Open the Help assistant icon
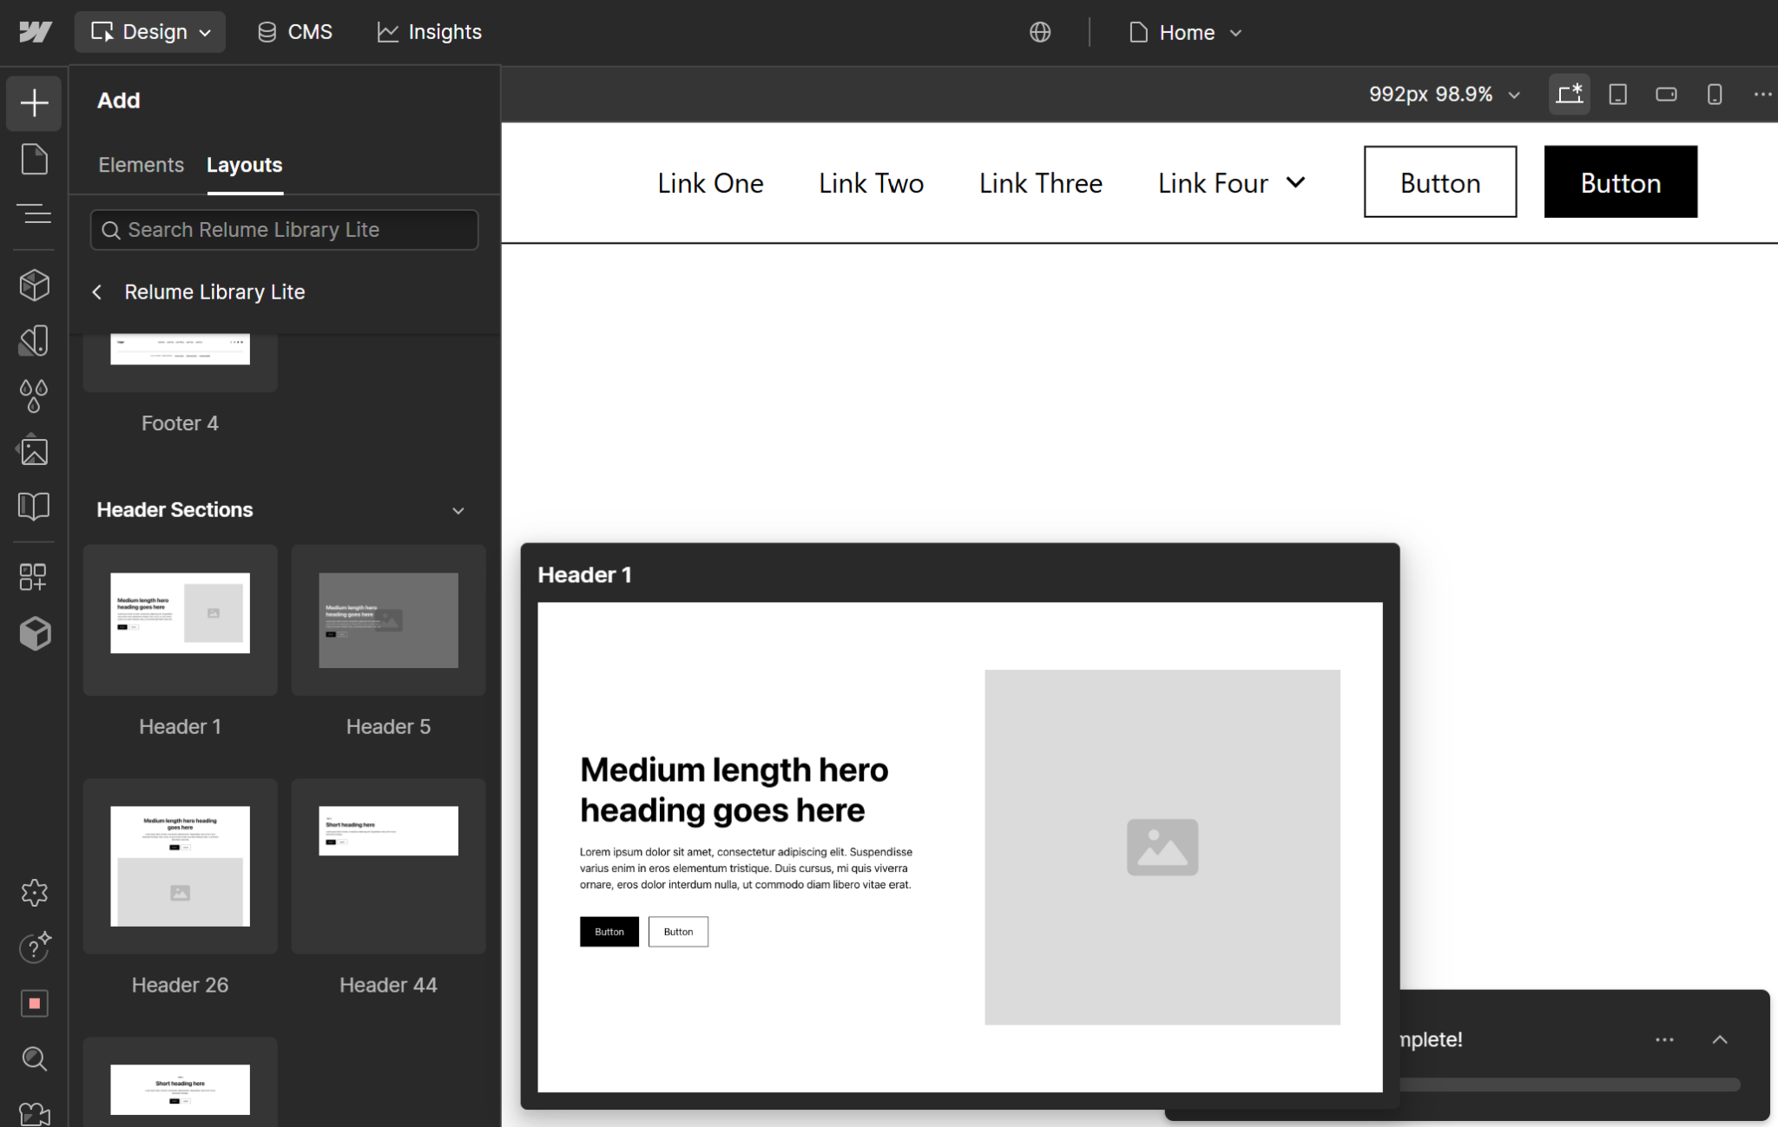 pyautogui.click(x=34, y=947)
